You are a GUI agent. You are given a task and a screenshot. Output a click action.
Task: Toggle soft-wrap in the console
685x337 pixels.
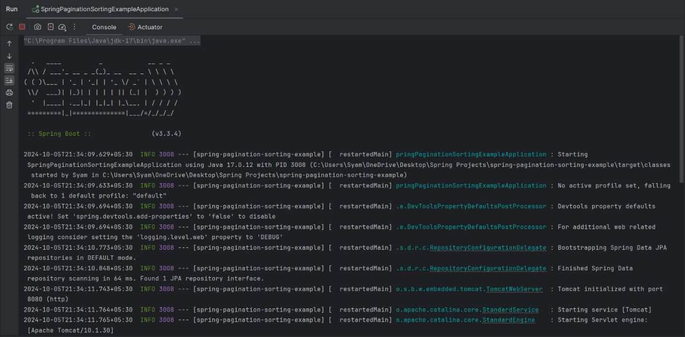click(x=9, y=68)
